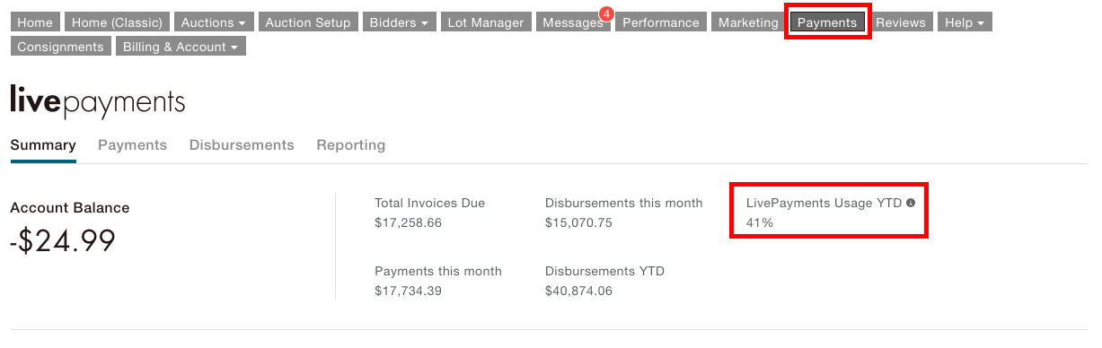Image resolution: width=1102 pixels, height=348 pixels.
Task: Click the Total Invoices Due label
Action: (x=429, y=204)
